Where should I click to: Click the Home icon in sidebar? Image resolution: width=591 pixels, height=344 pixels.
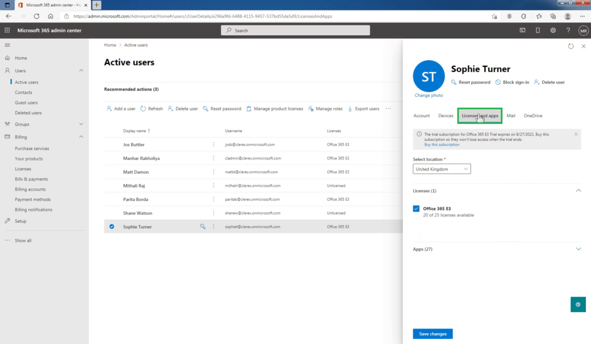click(7, 58)
